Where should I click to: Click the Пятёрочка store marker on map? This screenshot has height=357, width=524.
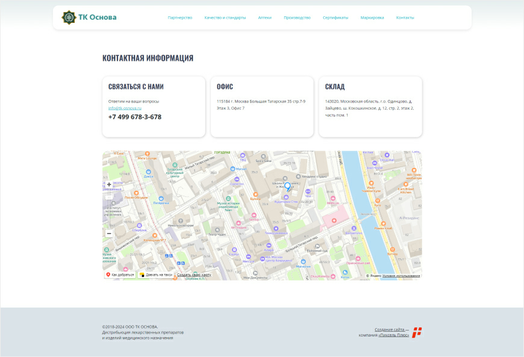[x=161, y=199]
